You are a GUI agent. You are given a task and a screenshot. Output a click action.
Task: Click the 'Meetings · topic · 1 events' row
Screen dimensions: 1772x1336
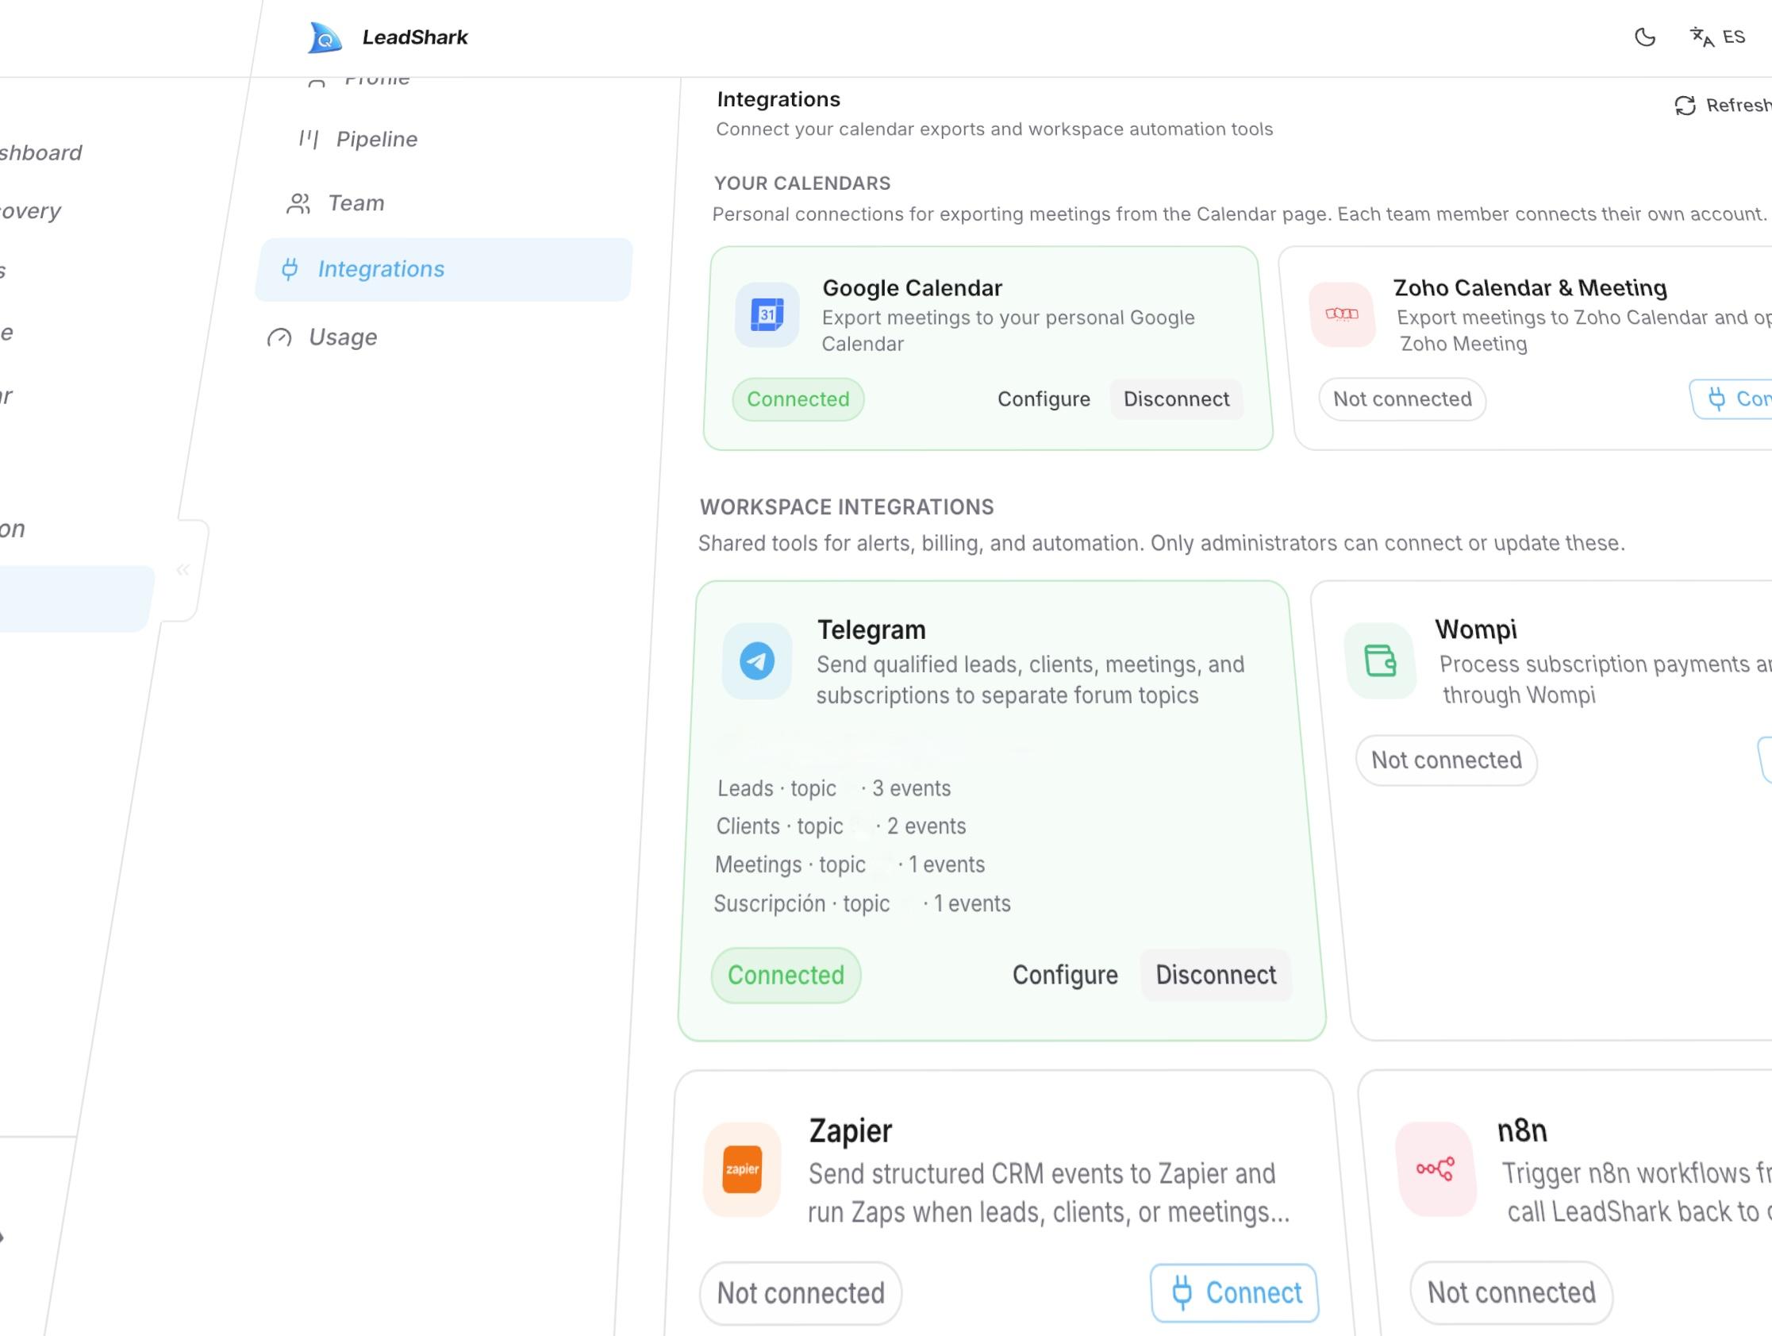tap(850, 864)
